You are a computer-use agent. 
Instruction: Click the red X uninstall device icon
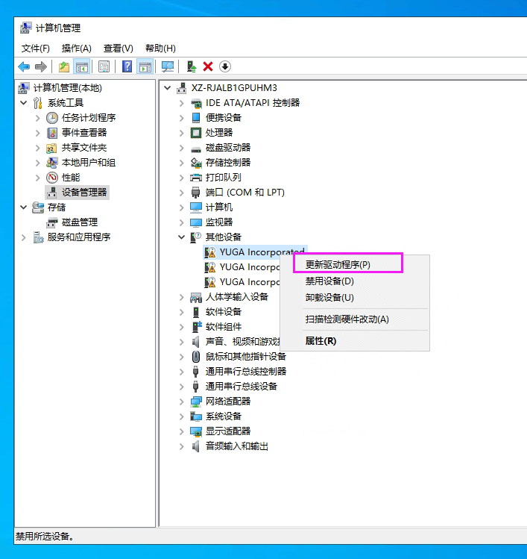pyautogui.click(x=208, y=67)
